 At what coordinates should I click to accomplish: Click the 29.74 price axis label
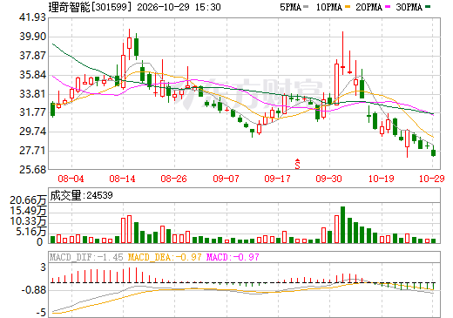pos(32,132)
